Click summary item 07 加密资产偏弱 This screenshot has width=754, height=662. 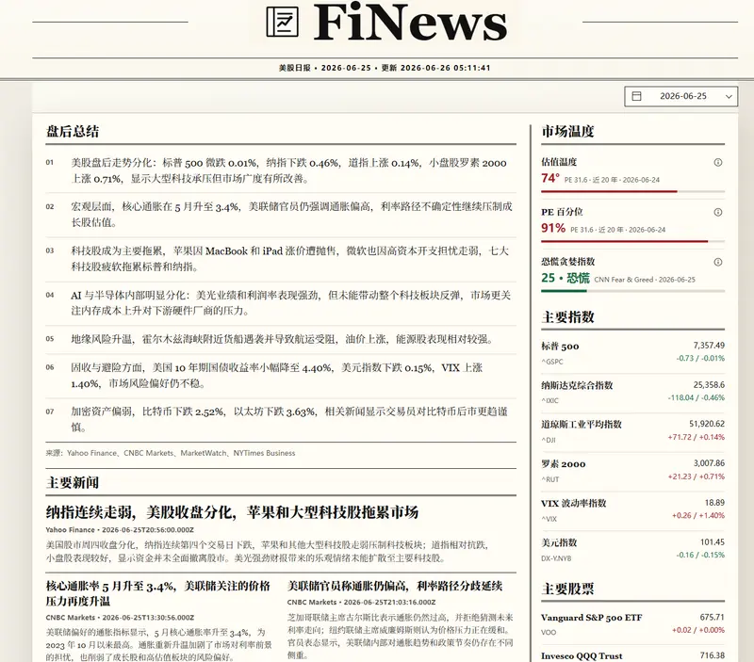point(281,419)
